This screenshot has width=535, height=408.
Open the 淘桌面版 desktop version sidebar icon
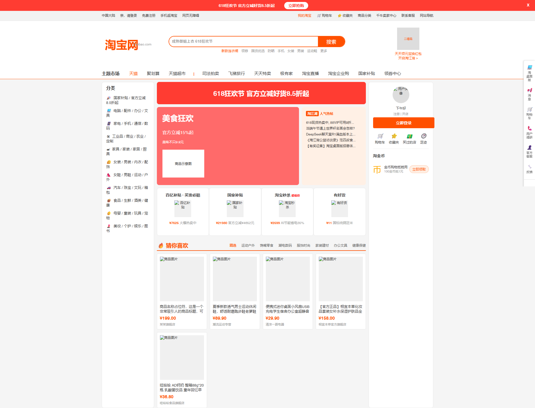pyautogui.click(x=529, y=68)
